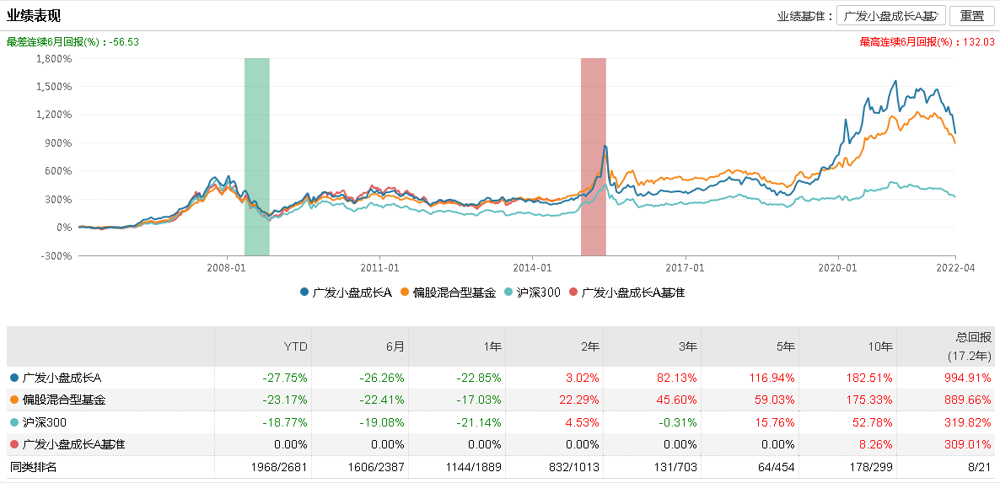Click the red dot beside table row 广发小盘成长A基准
The height and width of the screenshot is (483, 1000).
point(13,444)
